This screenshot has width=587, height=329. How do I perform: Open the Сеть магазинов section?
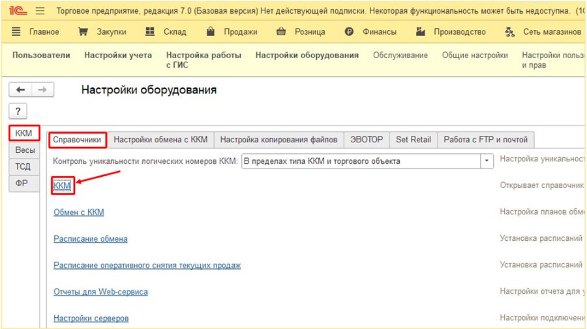coord(552,32)
